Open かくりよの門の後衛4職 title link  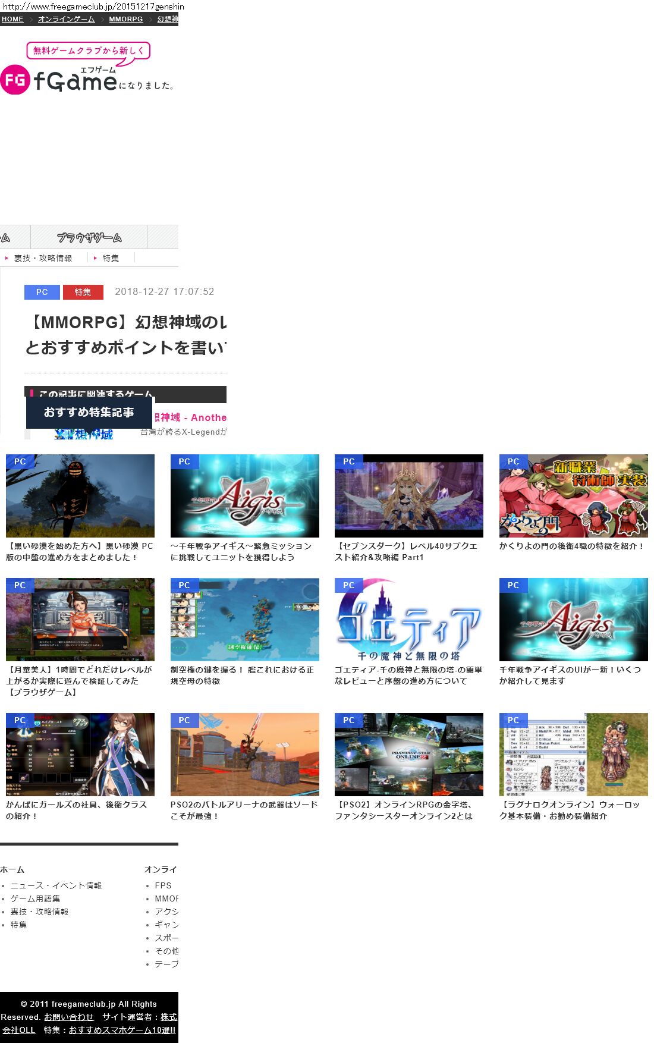pos(571,546)
